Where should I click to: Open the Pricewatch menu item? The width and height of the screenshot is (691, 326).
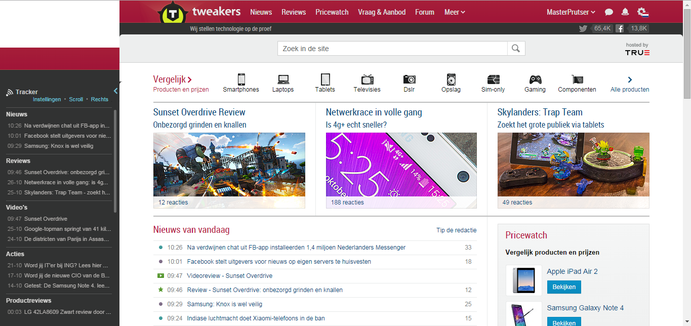[332, 12]
